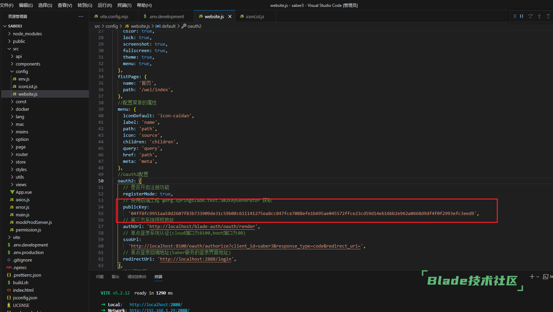Open Network http://192.168.1.29:2888/ terminal link
Screen dimensions: 553x312
click(159, 310)
